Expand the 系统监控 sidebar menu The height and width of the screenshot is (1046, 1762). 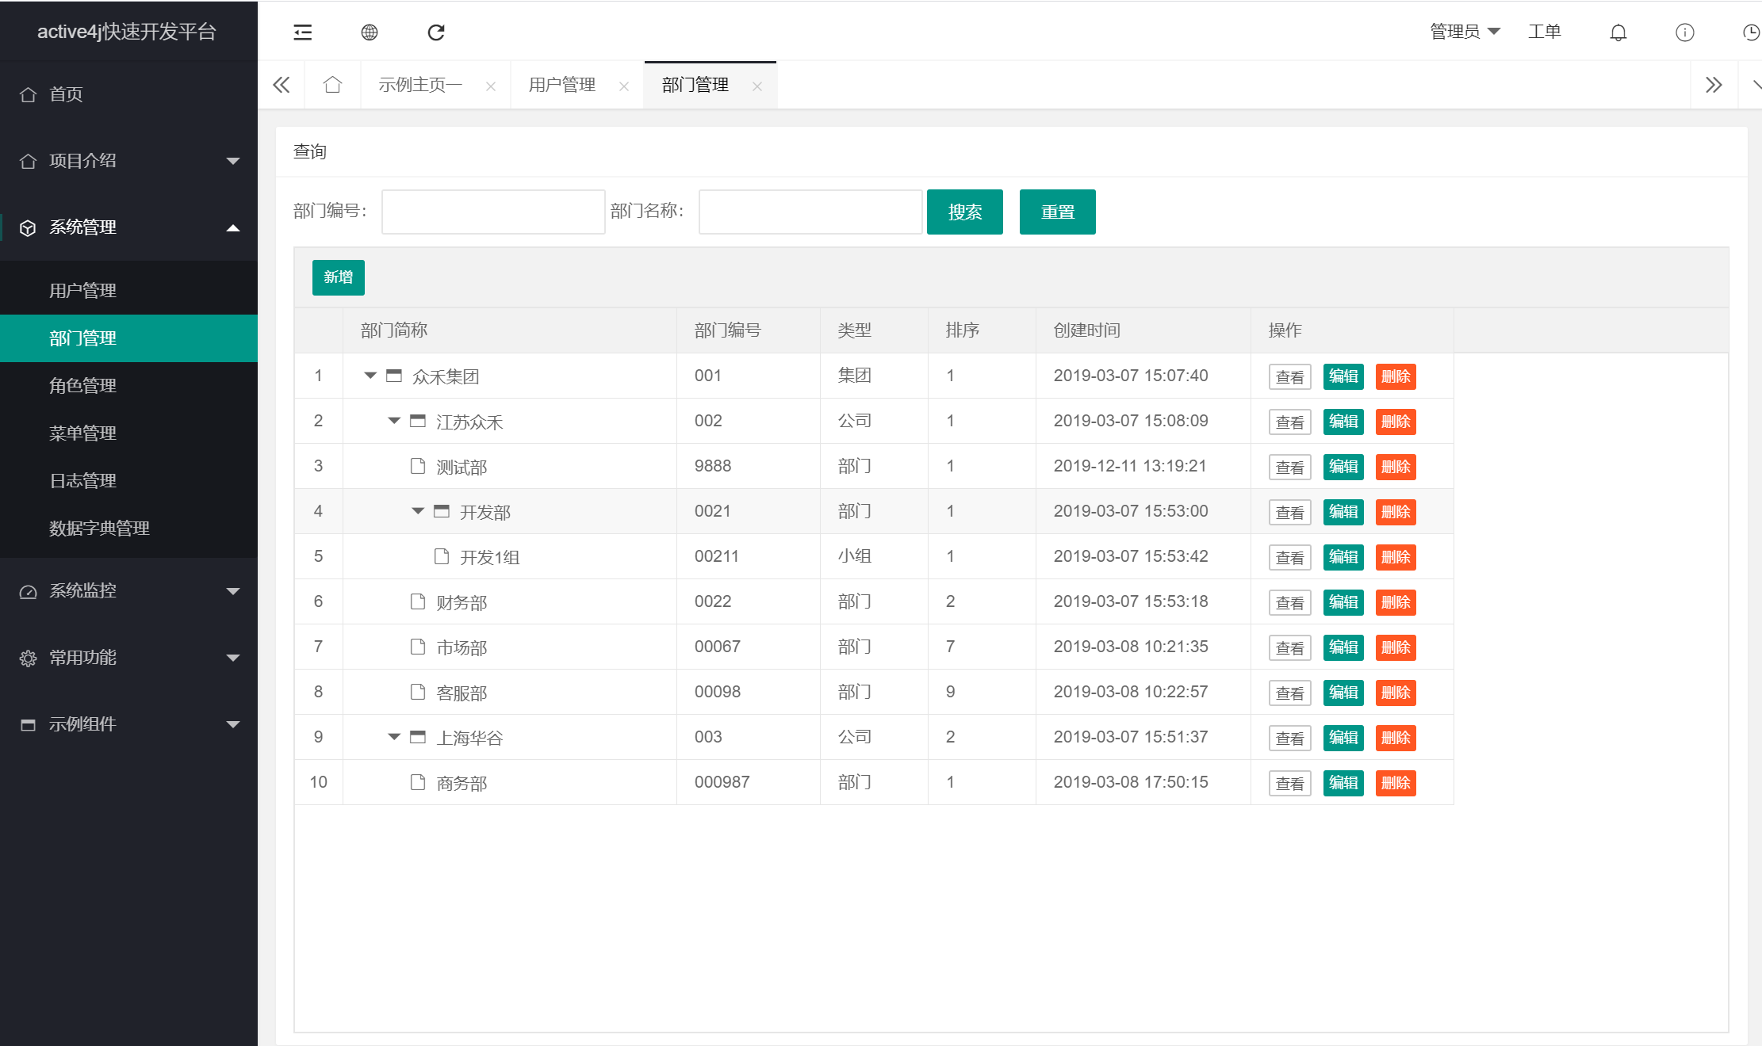click(x=233, y=591)
